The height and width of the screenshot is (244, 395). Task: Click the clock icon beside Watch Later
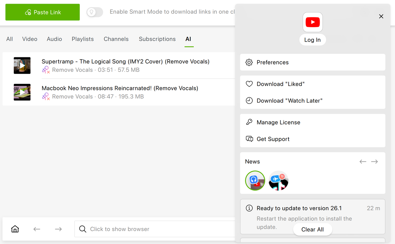[x=249, y=100]
